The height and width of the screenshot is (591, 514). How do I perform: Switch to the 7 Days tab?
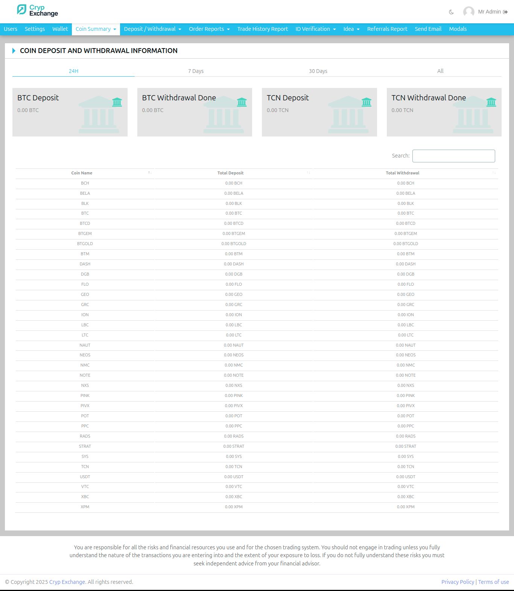[196, 71]
